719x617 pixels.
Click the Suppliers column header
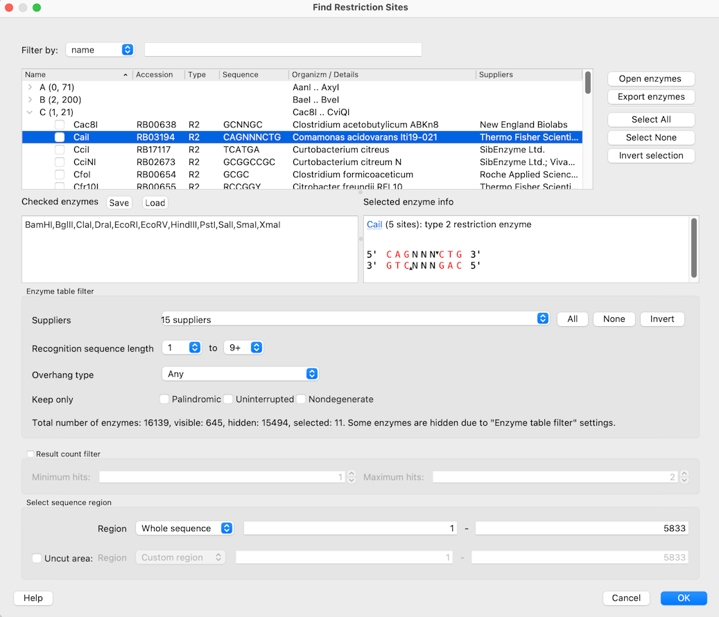(x=527, y=75)
